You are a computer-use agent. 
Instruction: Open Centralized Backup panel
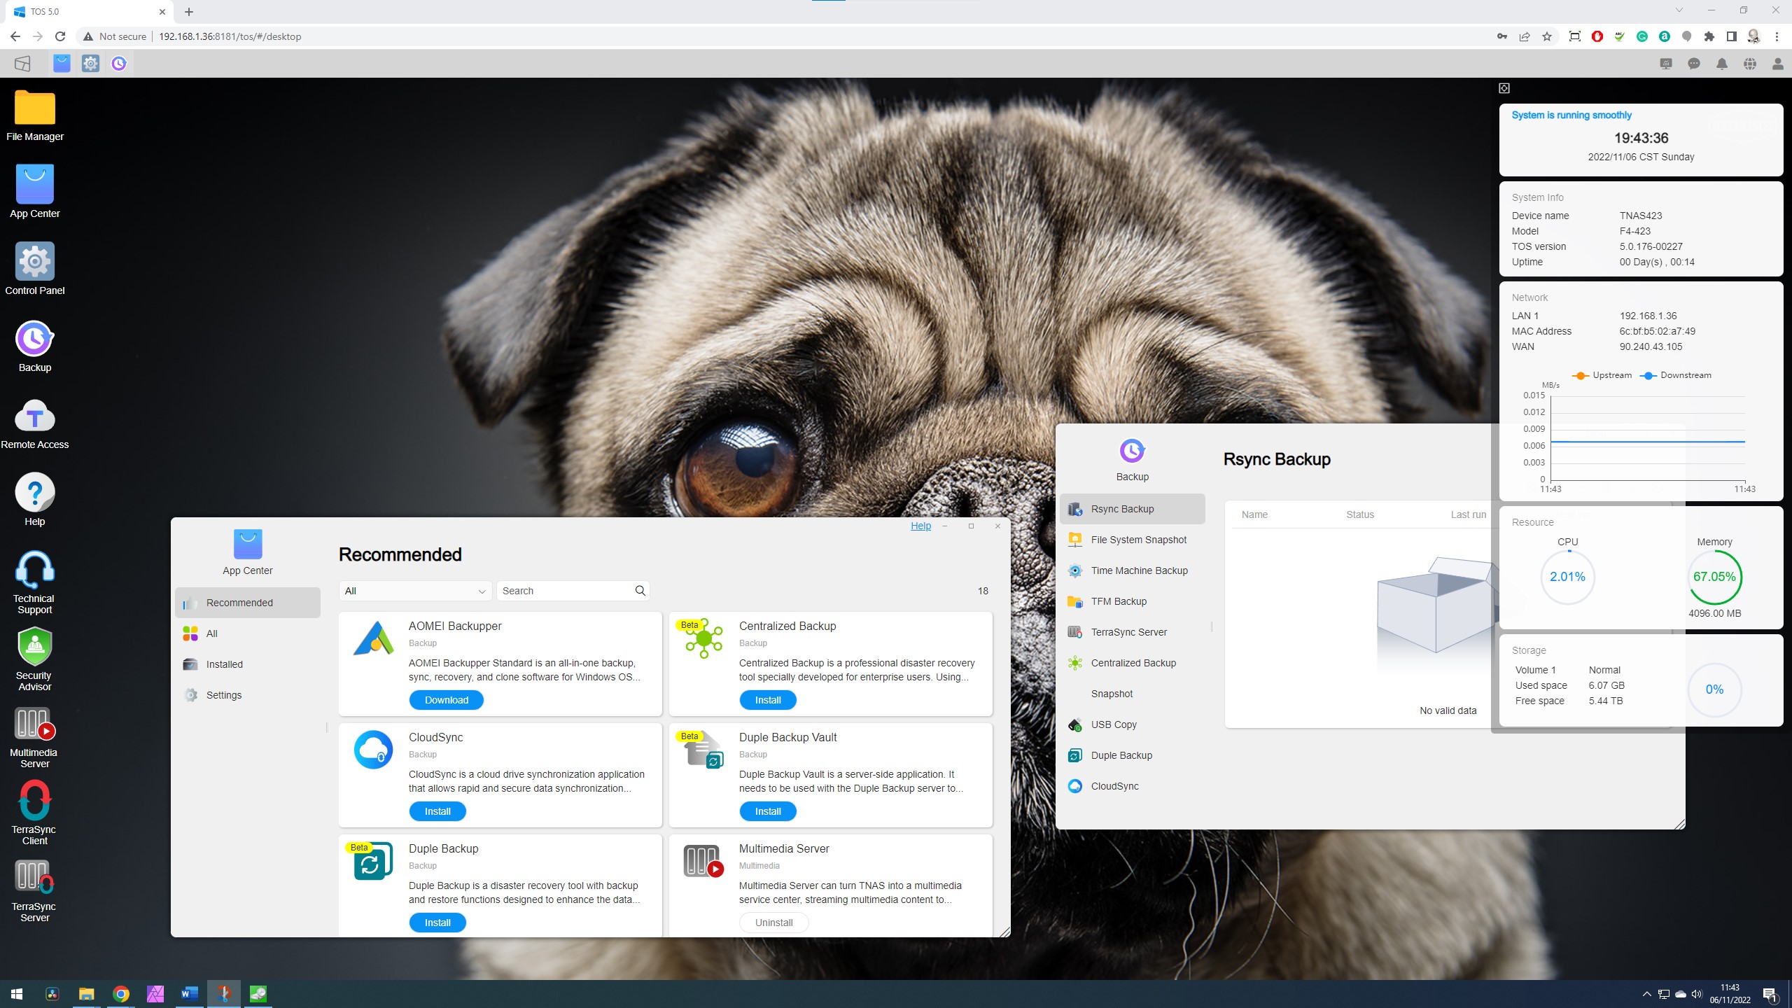[1133, 662]
